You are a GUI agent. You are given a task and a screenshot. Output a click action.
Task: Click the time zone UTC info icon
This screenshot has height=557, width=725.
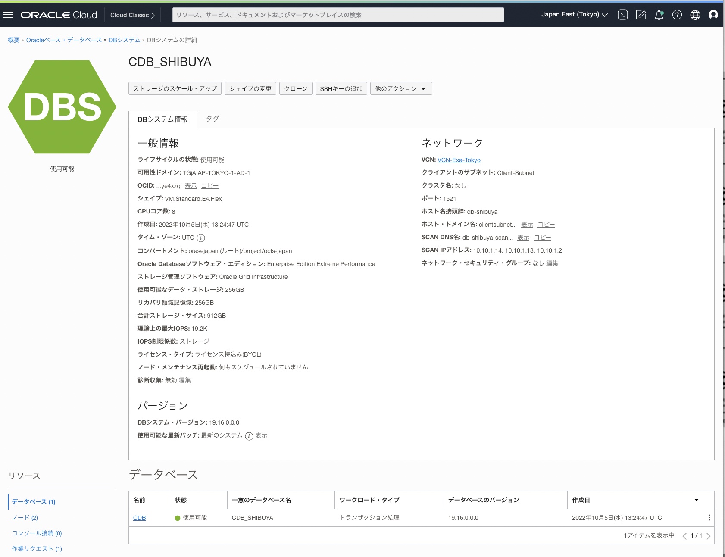201,238
